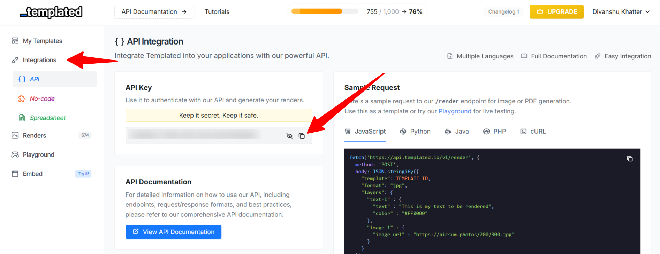Click the fetch URL line in code
The width and height of the screenshot is (660, 254).
tap(415, 158)
